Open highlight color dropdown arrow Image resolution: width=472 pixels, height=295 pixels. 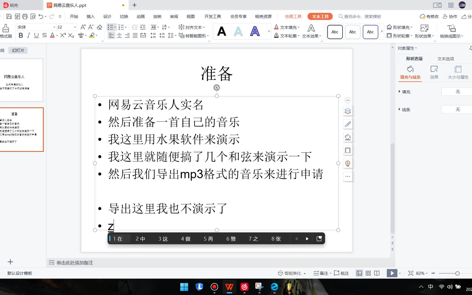click(x=96, y=36)
